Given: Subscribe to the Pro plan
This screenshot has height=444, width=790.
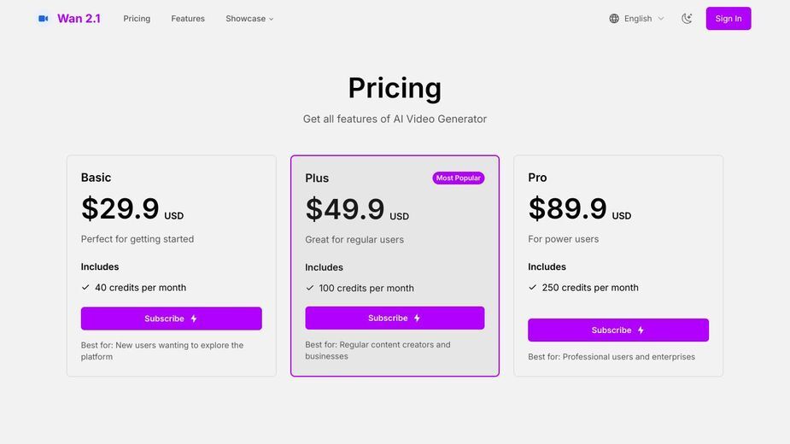Looking at the screenshot, I should coord(618,330).
